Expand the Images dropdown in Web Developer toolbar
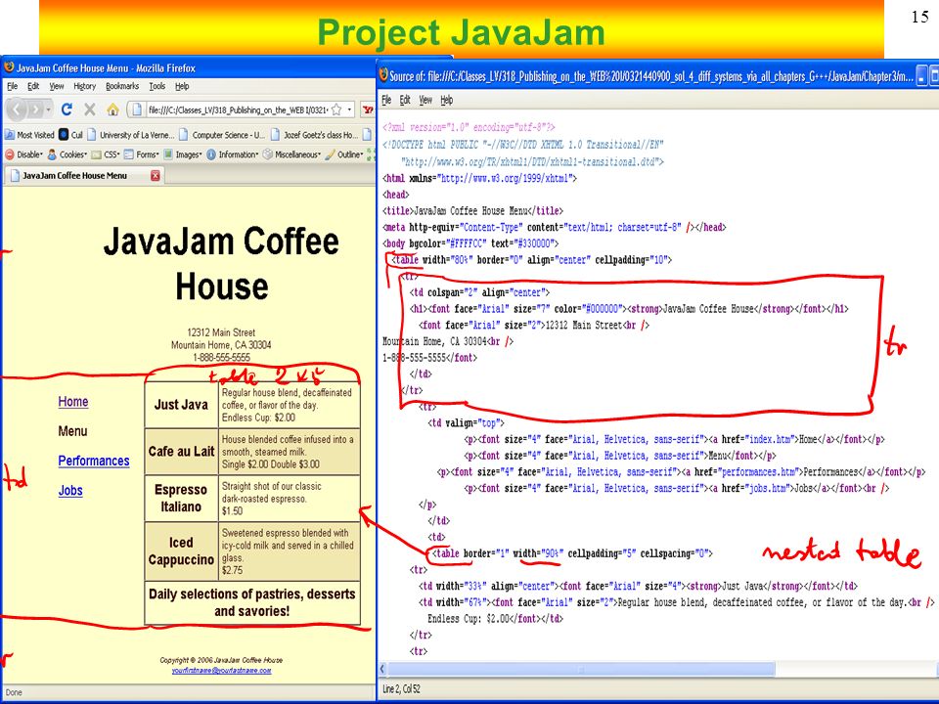Viewport: 939px width, 704px height. tap(183, 154)
